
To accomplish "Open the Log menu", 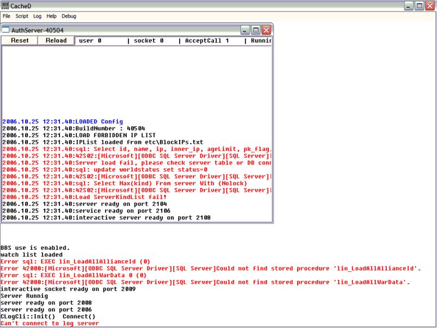I will [37, 16].
